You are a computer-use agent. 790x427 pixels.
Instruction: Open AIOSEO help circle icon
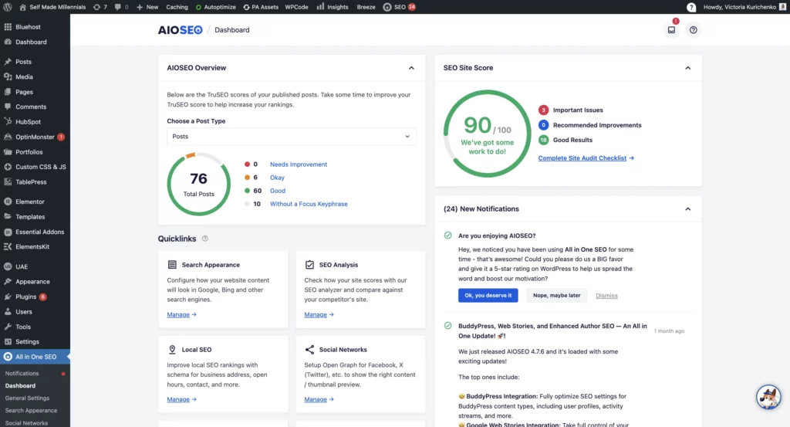[x=694, y=30]
